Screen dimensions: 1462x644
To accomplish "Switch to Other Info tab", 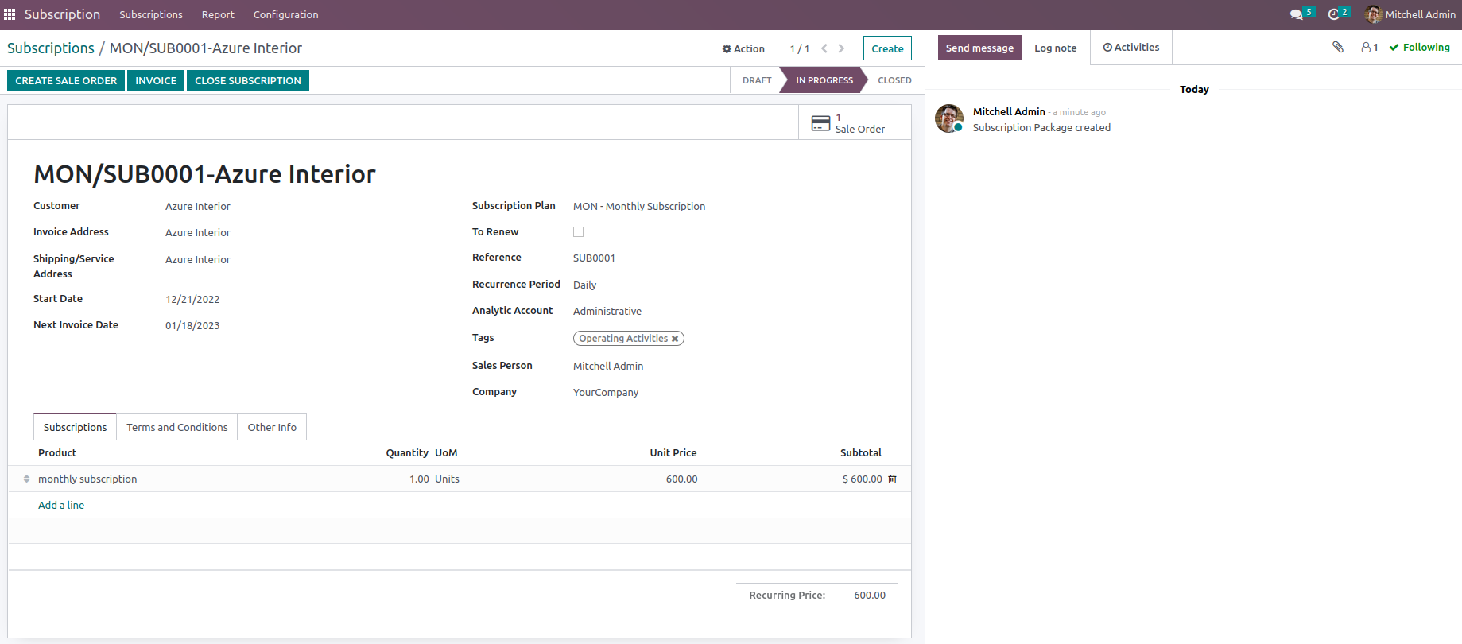I will tap(272, 427).
